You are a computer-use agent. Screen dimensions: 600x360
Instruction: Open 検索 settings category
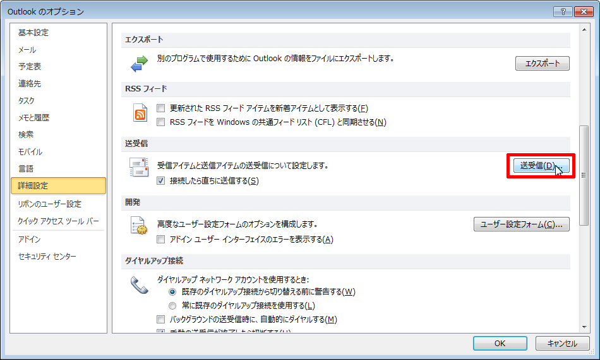pos(58,134)
